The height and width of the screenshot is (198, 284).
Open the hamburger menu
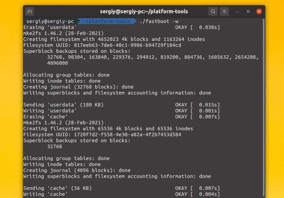[x=224, y=11]
